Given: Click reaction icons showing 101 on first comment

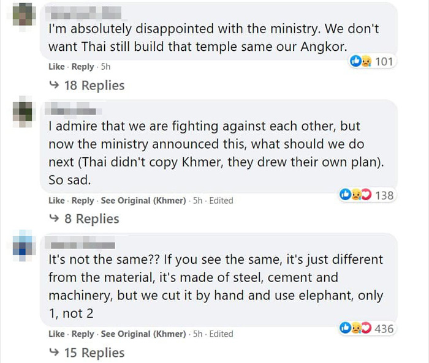Looking at the screenshot, I should point(371,61).
